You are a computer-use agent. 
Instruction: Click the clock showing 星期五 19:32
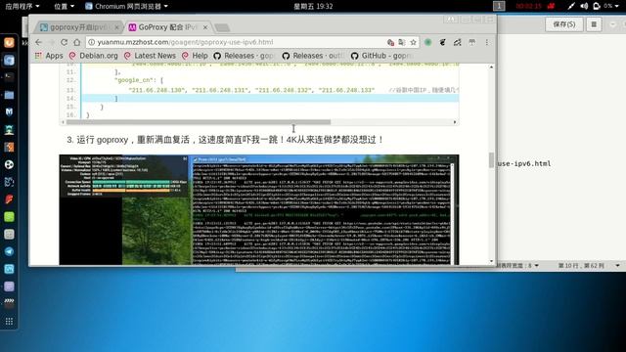pos(313,6)
